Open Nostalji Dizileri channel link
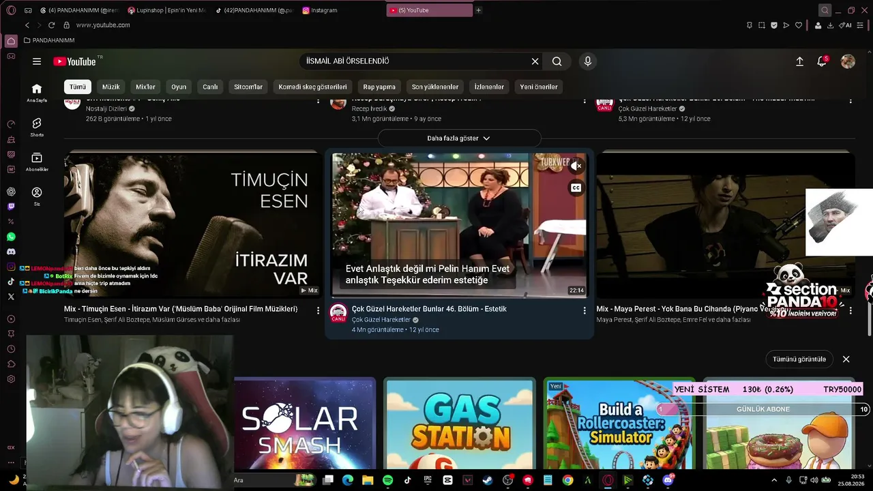 click(x=106, y=108)
